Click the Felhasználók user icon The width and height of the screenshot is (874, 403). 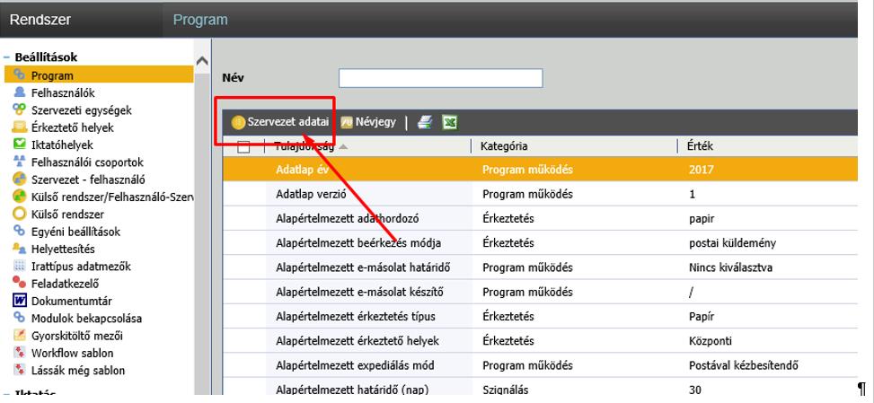20,92
